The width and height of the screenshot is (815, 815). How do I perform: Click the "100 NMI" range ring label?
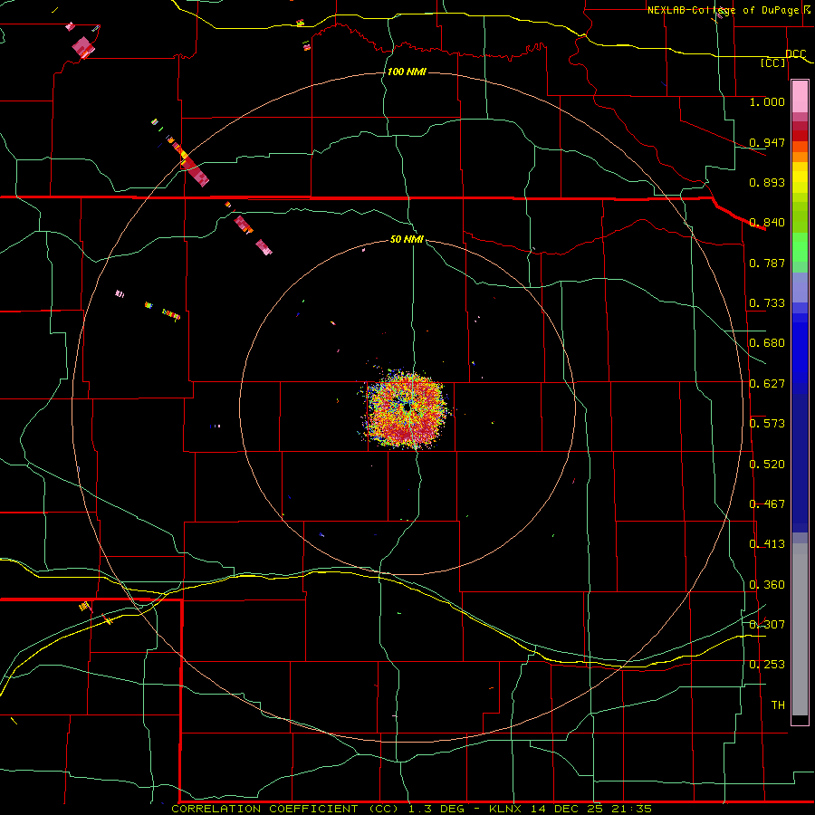click(x=407, y=72)
